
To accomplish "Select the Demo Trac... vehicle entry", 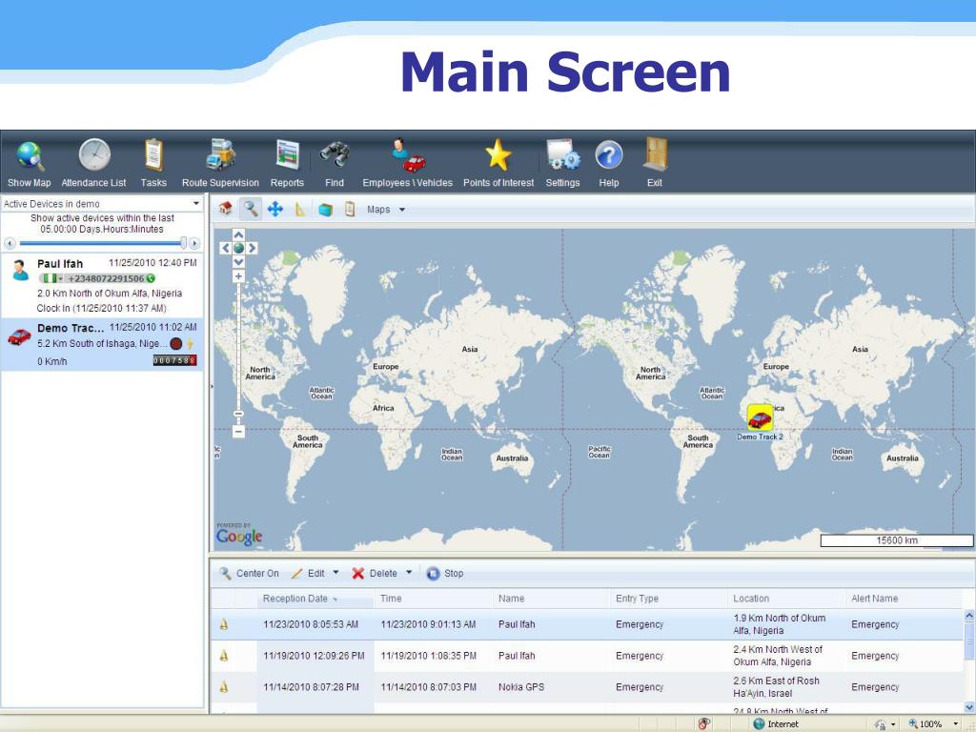I will pyautogui.click(x=102, y=344).
